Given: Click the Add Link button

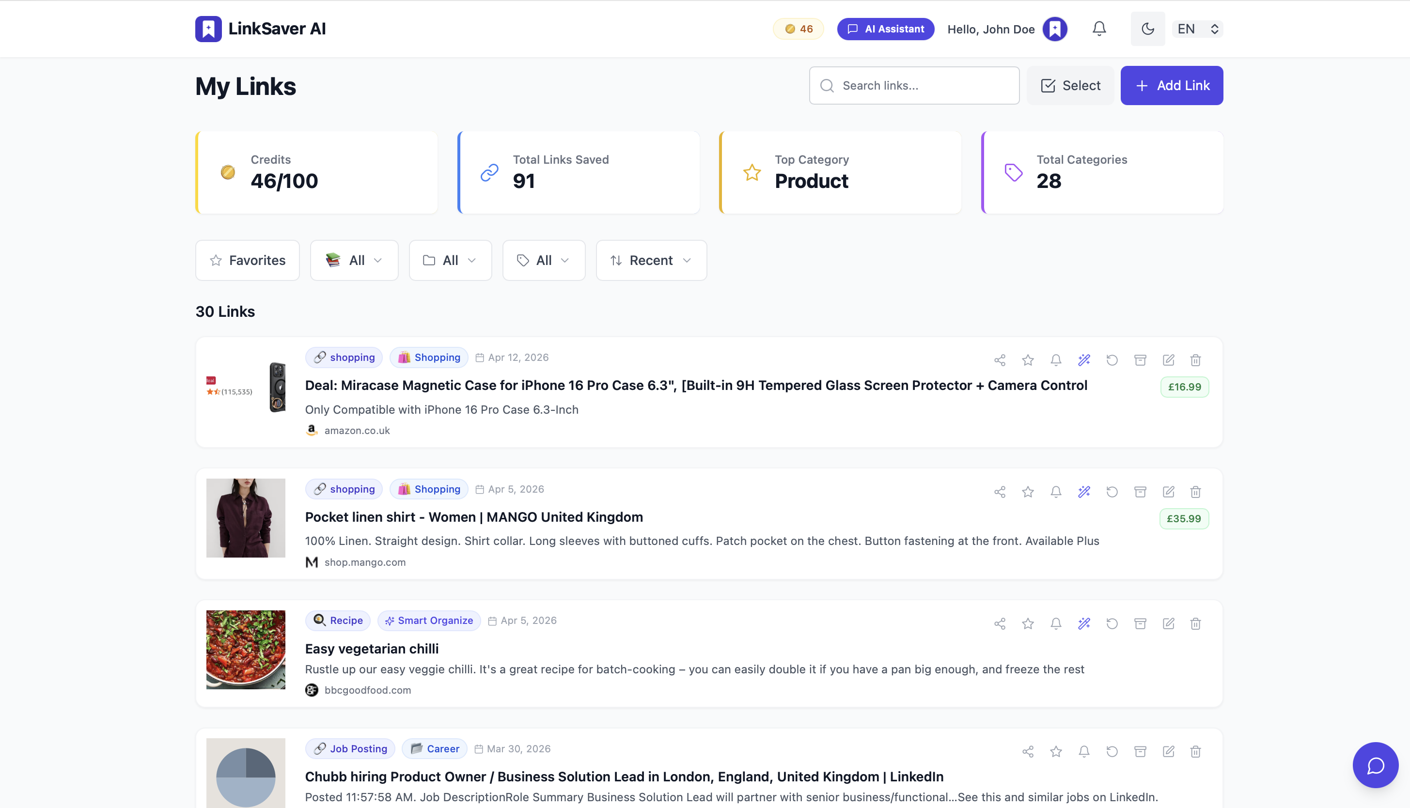Looking at the screenshot, I should (1172, 85).
